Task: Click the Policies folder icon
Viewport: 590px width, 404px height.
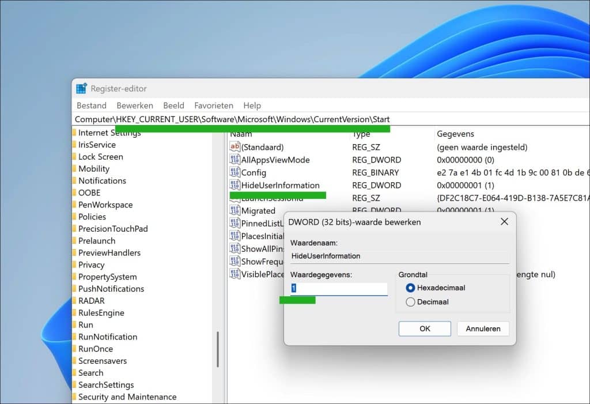Action: (x=74, y=217)
